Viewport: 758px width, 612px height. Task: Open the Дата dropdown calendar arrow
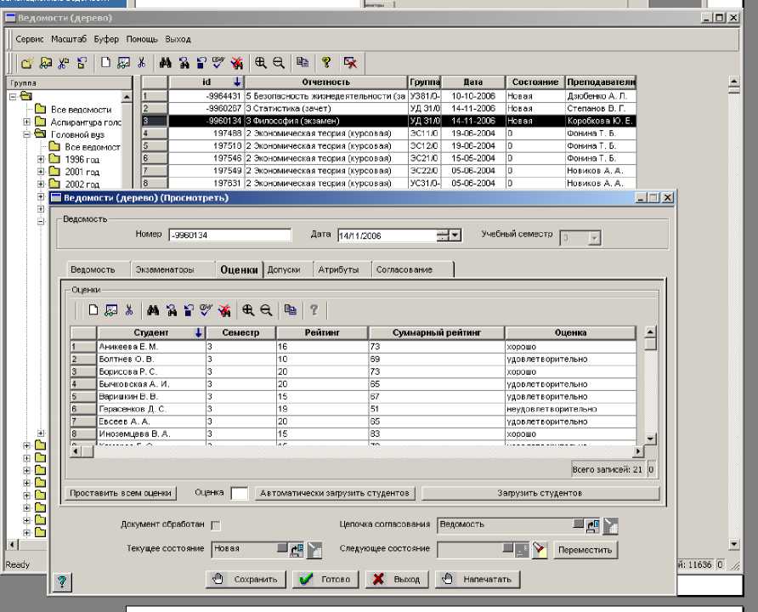pyautogui.click(x=455, y=235)
